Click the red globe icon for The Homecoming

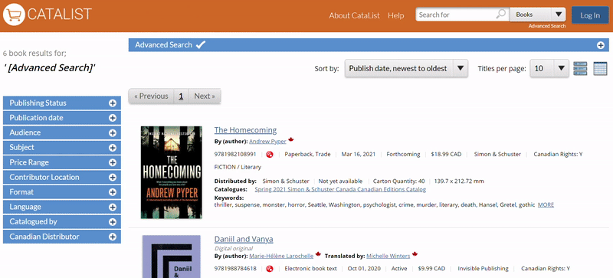click(270, 155)
